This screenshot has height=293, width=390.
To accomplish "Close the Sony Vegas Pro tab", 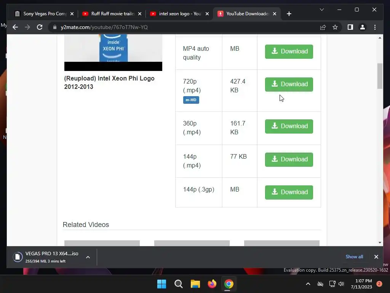I will [72, 14].
